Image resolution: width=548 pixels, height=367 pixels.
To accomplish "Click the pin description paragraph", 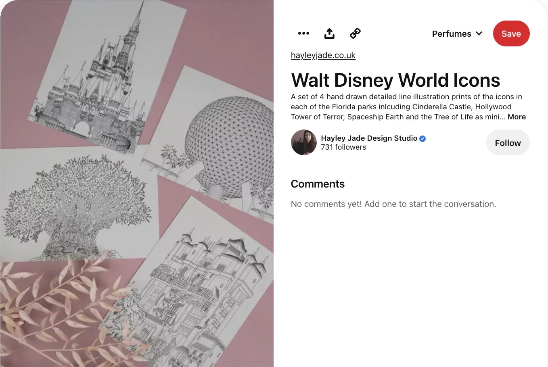I will coord(408,107).
